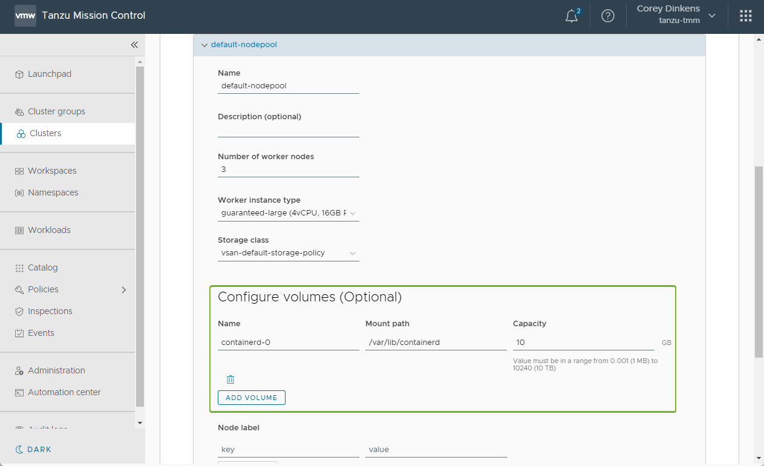Click the volume Capacity input field
The height and width of the screenshot is (466, 764).
(583, 343)
